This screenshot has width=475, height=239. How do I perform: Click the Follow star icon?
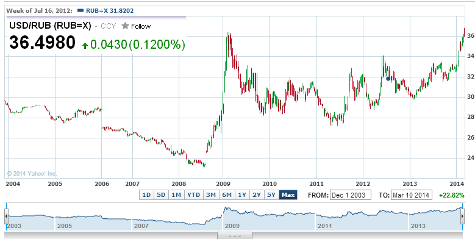coord(125,26)
